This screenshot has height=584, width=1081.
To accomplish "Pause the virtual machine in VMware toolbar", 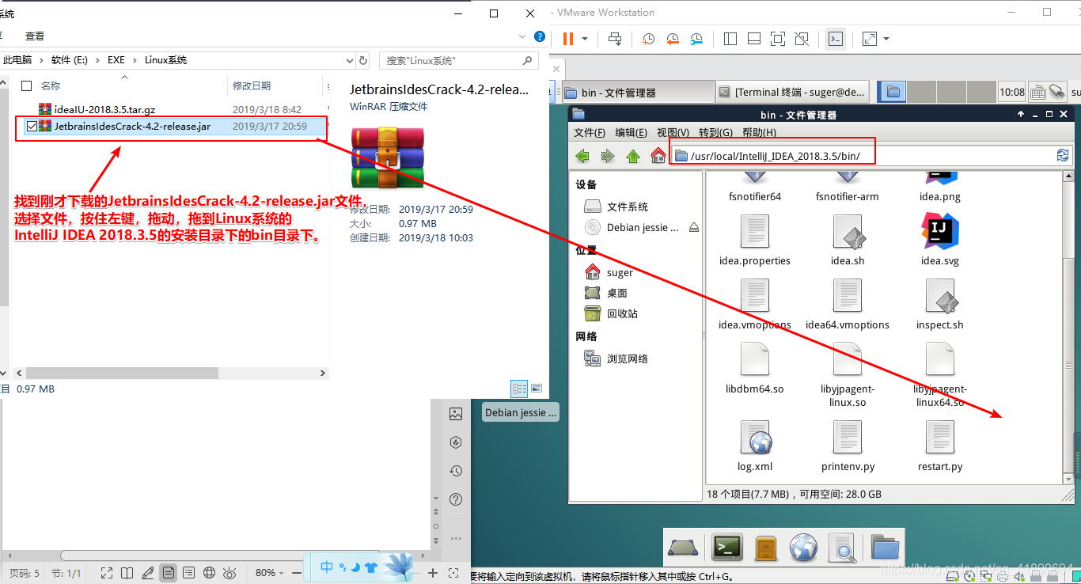I will tap(567, 39).
